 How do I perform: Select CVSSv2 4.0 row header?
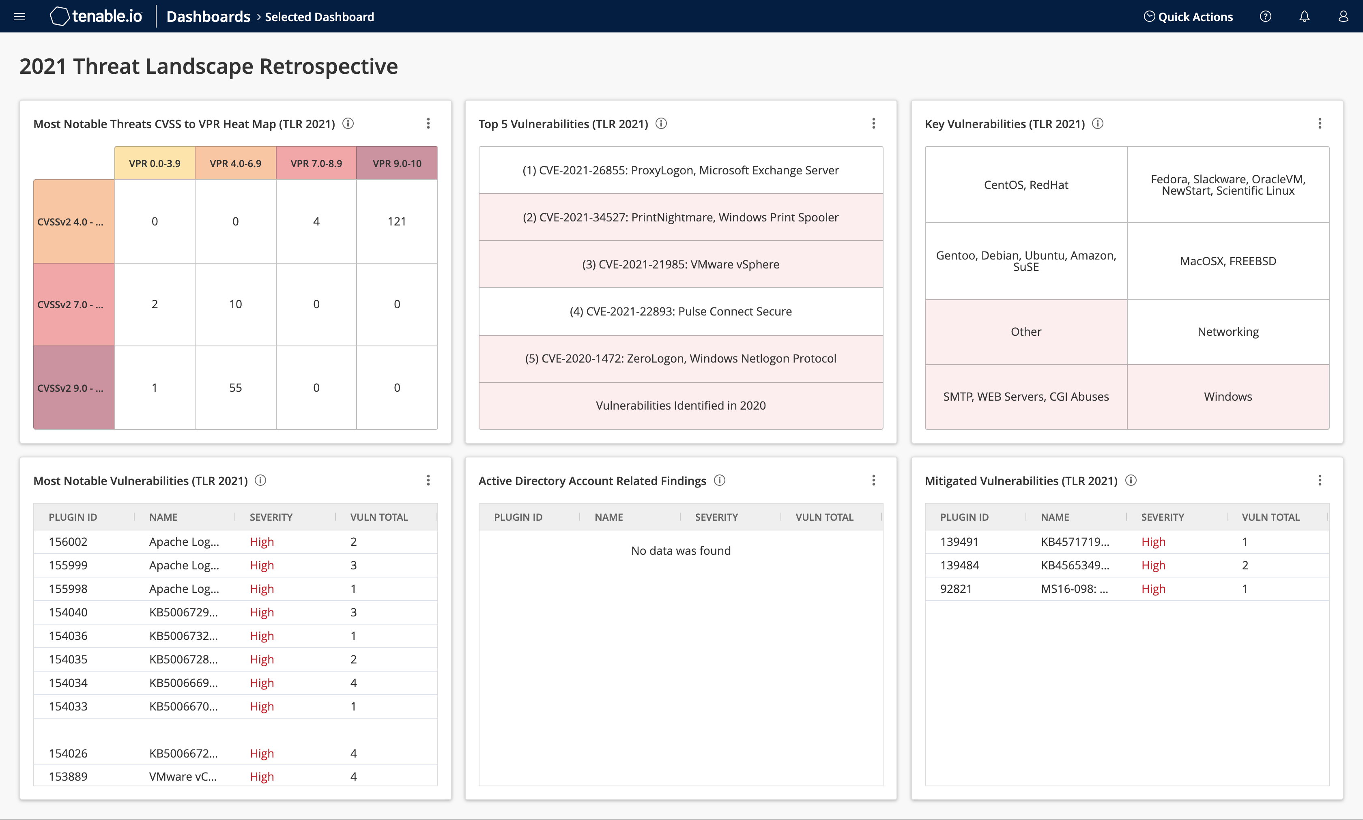point(74,221)
